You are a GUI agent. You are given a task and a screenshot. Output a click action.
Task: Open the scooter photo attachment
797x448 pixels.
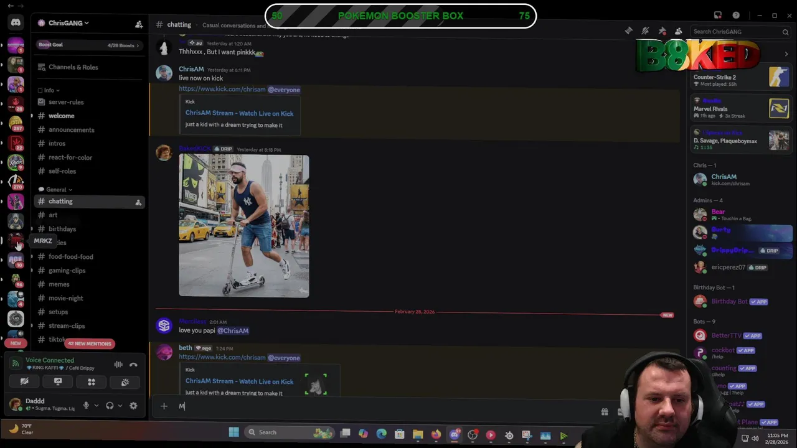[x=243, y=226]
